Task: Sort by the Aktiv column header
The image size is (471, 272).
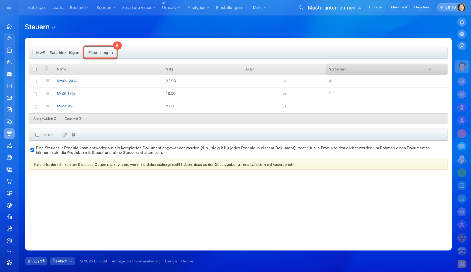Action: tap(249, 69)
